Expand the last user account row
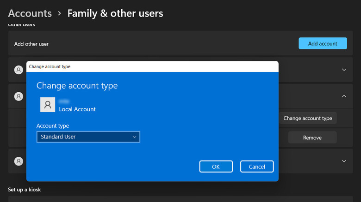The height and width of the screenshot is (202, 361). (344, 161)
